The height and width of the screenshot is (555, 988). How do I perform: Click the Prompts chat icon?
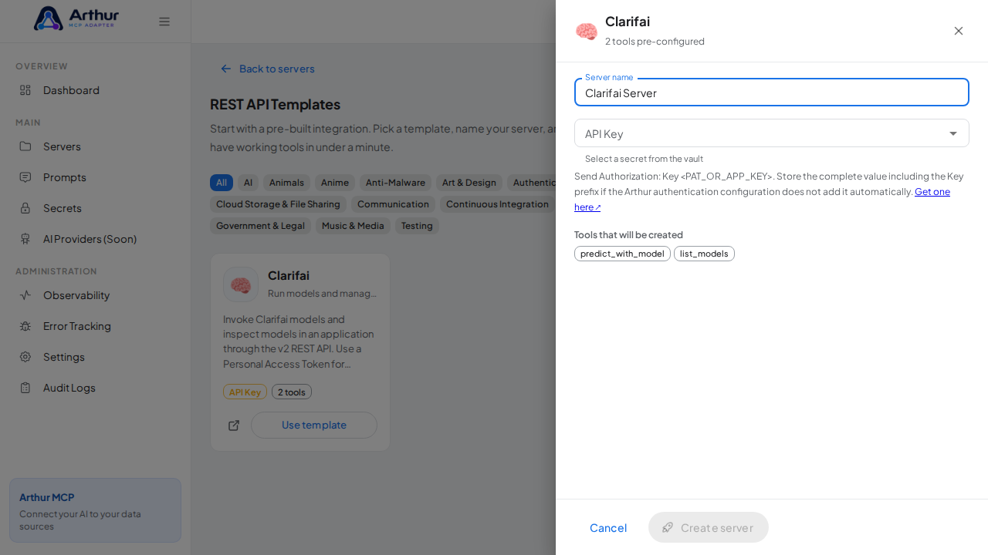tap(25, 177)
